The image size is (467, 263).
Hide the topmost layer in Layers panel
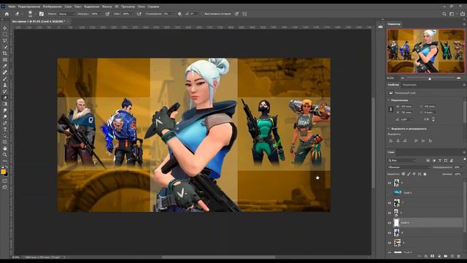click(x=389, y=183)
